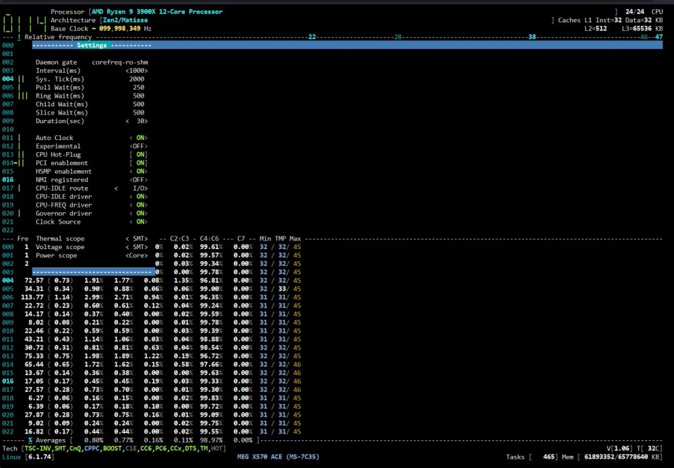Click the TSC-INV technology flag

38,448
